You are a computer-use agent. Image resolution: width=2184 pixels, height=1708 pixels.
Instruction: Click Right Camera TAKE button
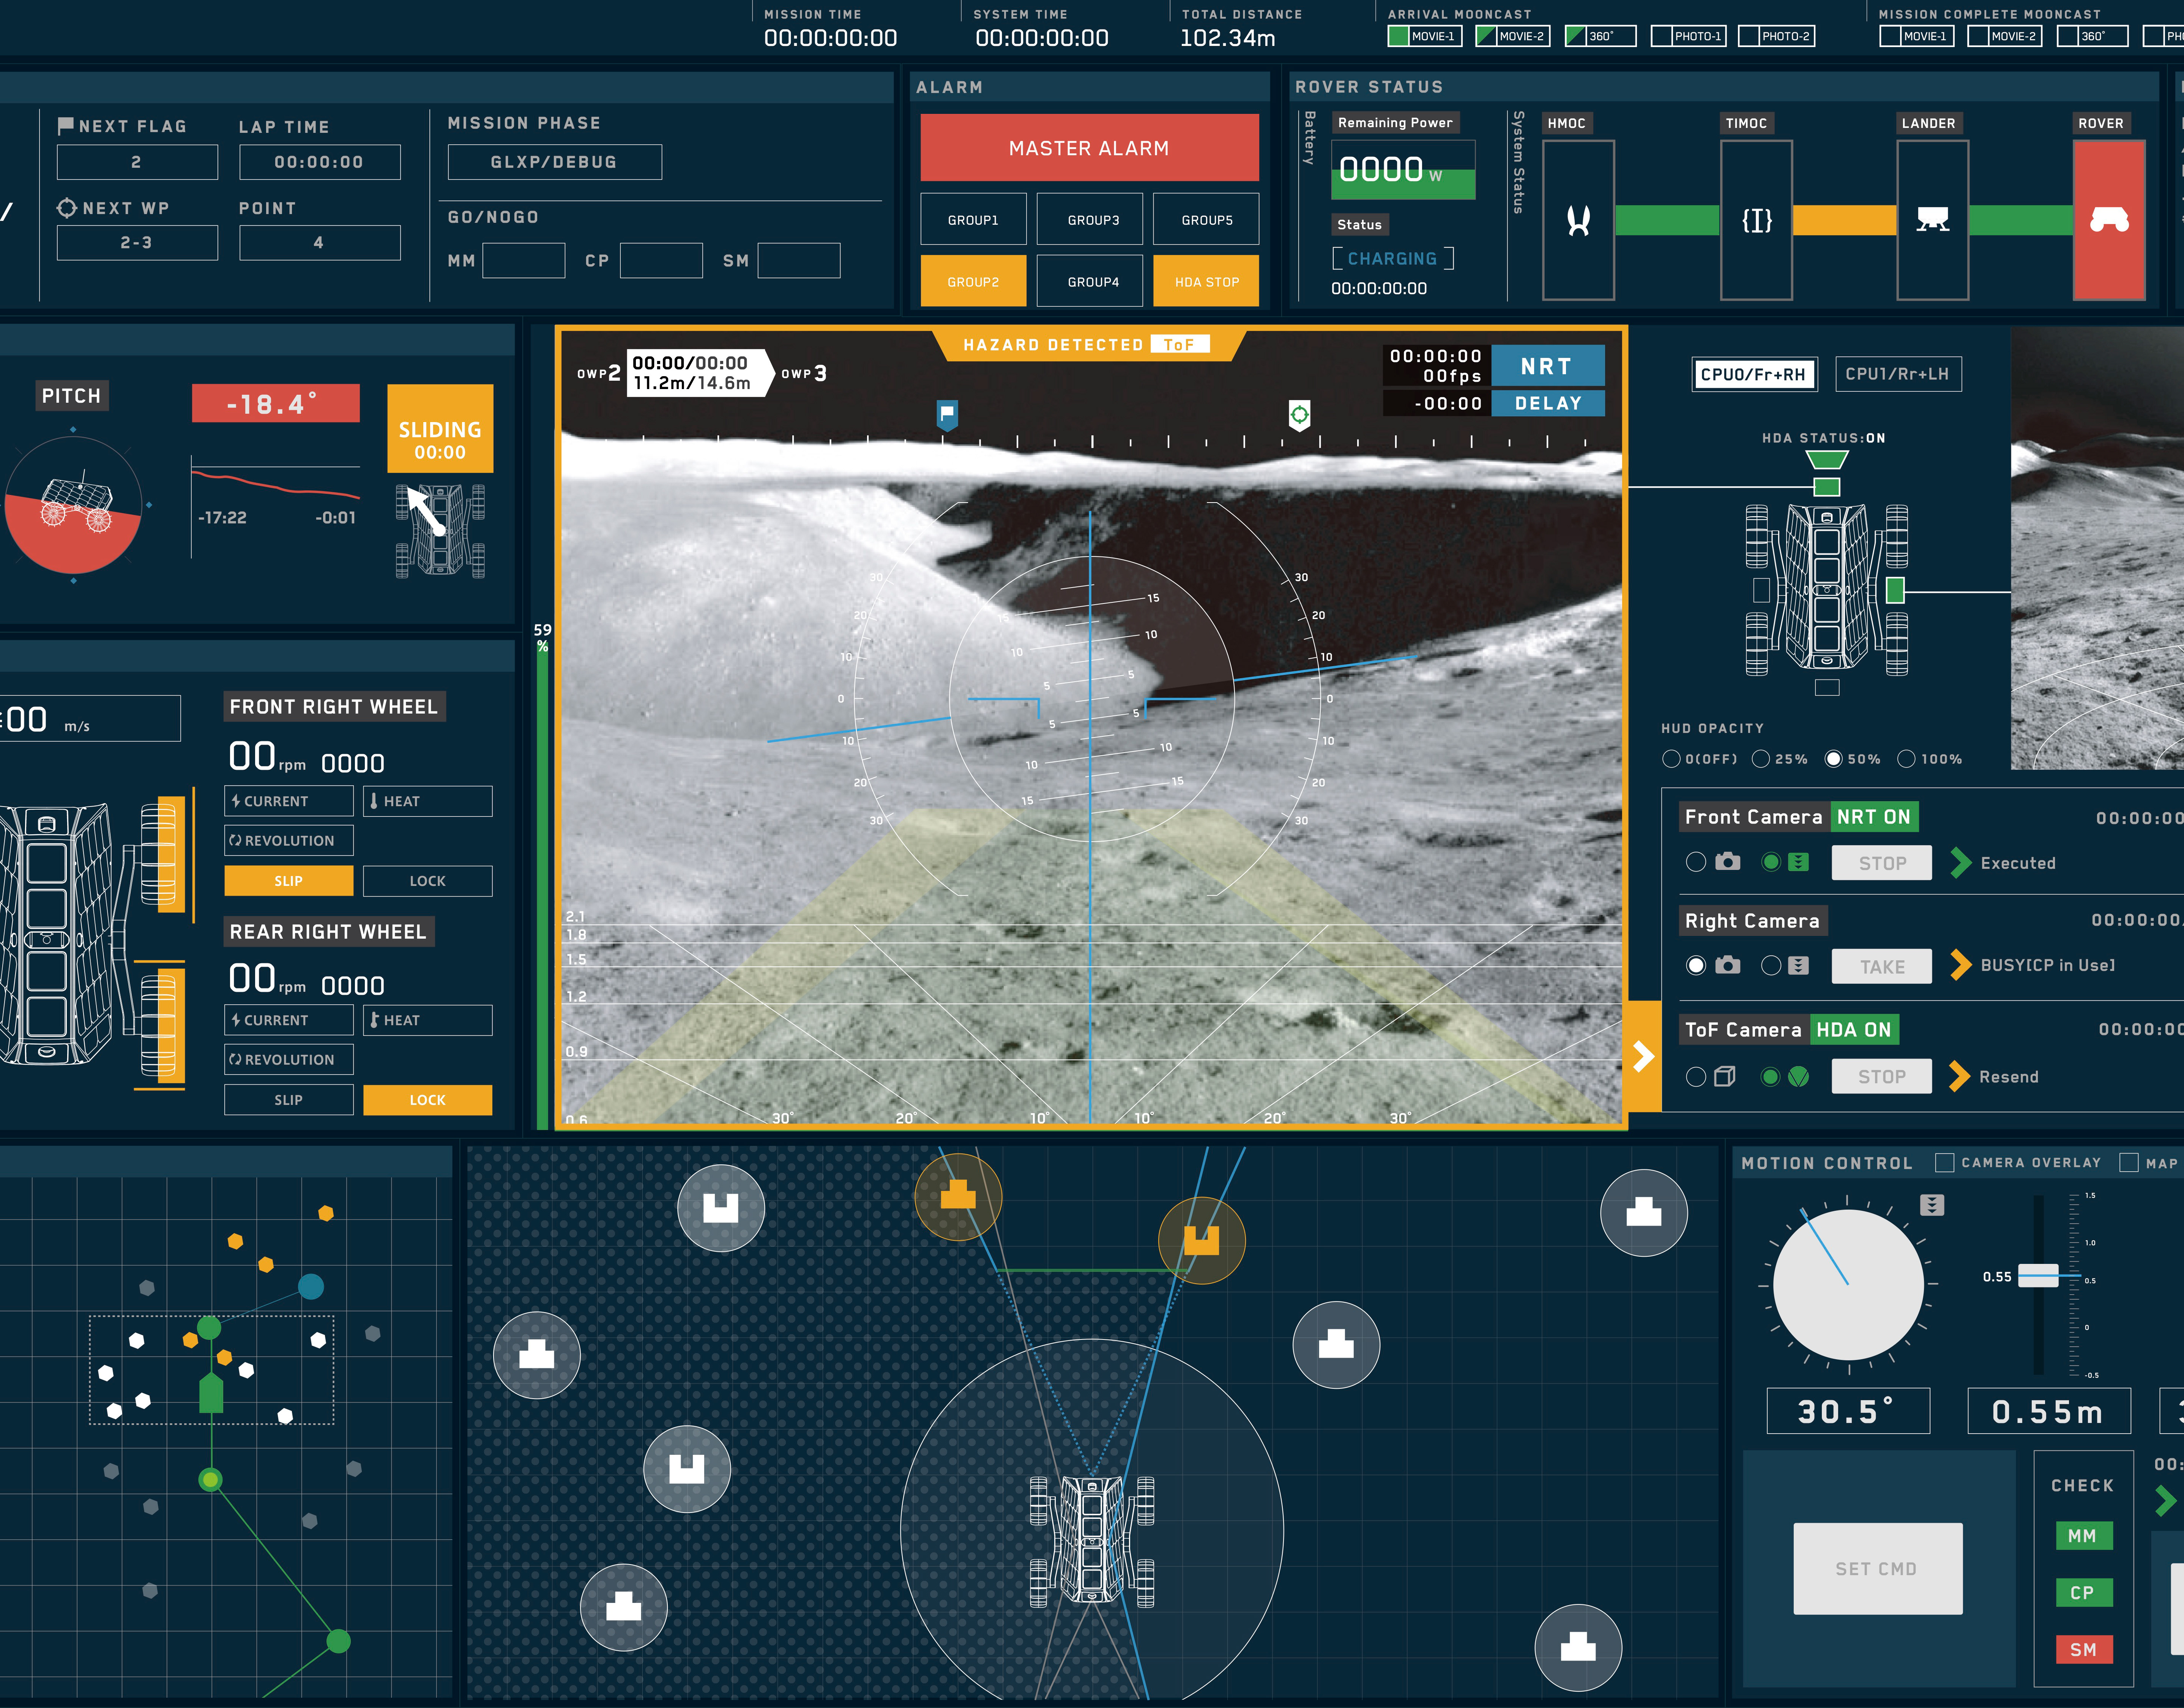pos(1881,966)
